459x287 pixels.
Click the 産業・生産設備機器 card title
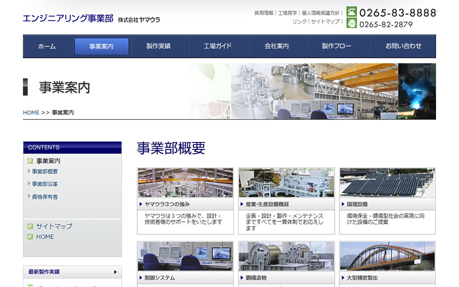click(x=267, y=204)
